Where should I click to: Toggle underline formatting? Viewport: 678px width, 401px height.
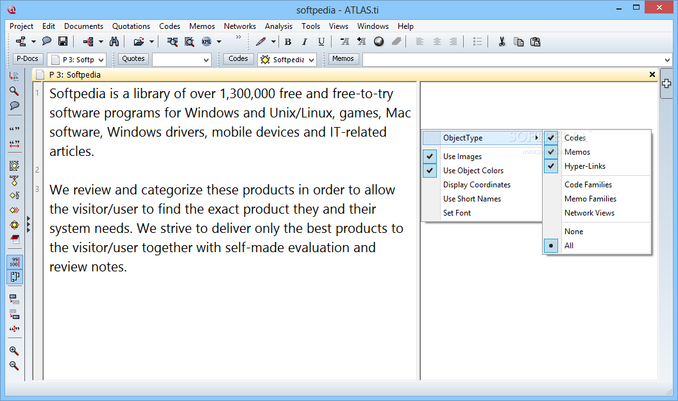point(321,42)
